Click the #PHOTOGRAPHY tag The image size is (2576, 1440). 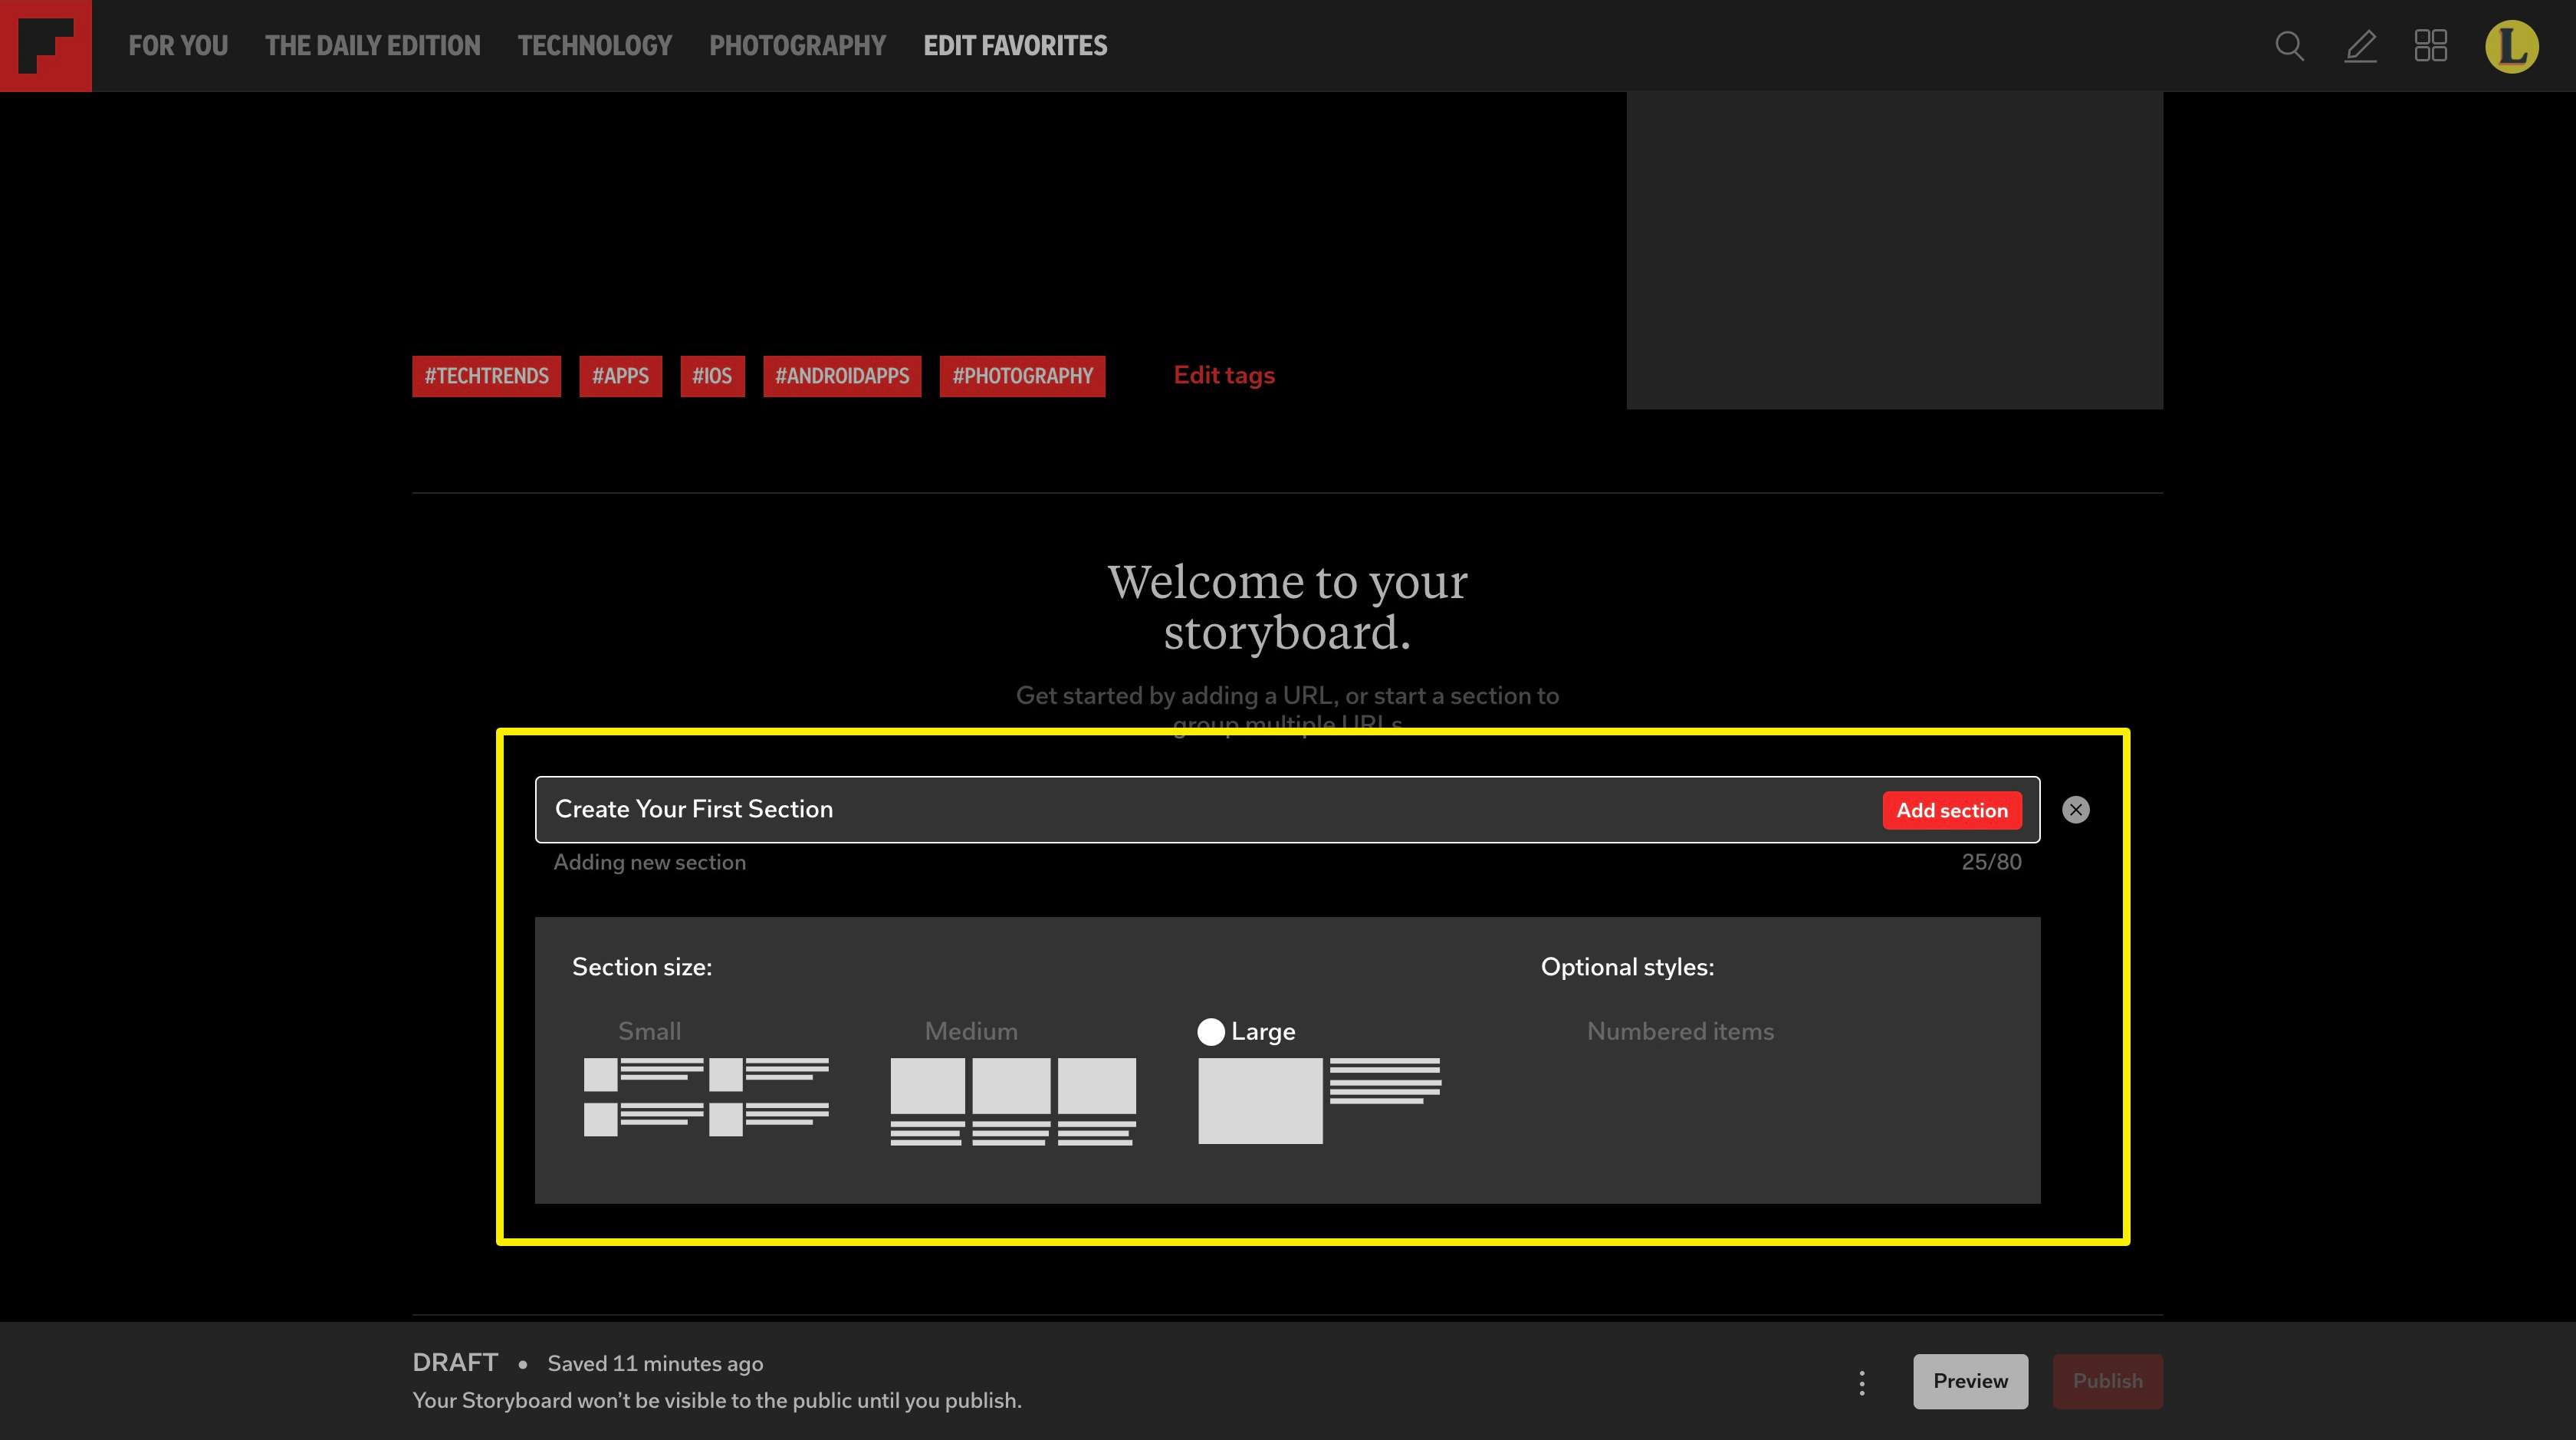coord(1023,375)
